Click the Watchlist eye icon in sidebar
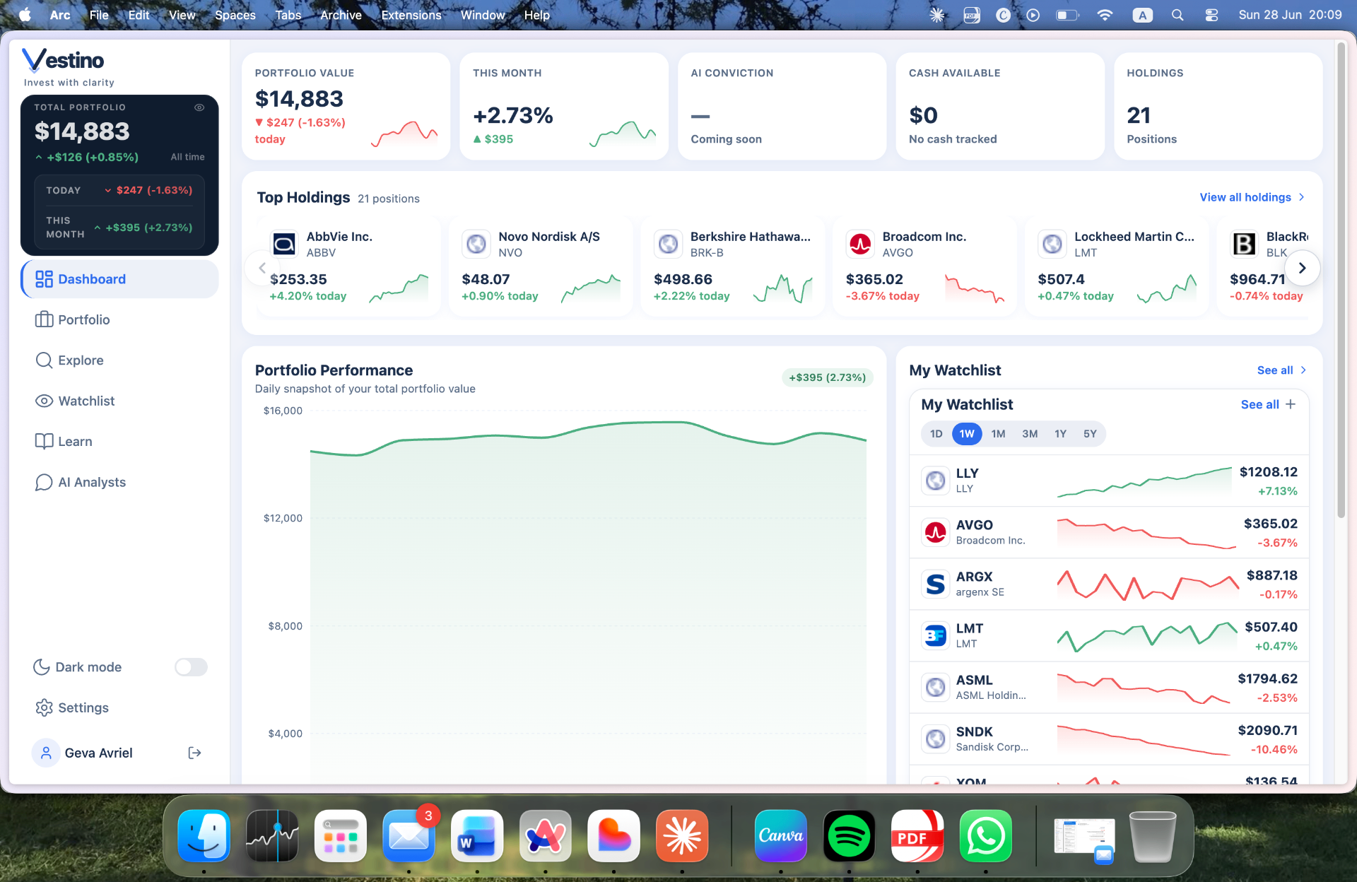The image size is (1357, 882). click(x=44, y=401)
